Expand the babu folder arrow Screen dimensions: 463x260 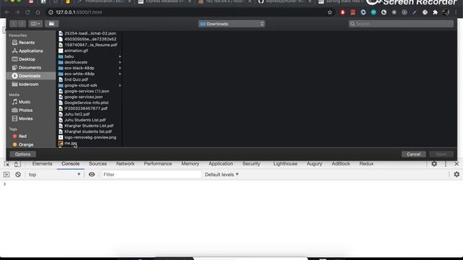pos(120,56)
